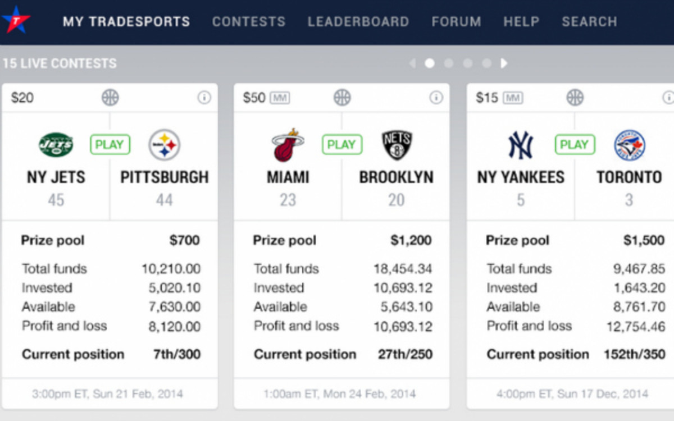Click the Pittsburgh Steelers logo
The height and width of the screenshot is (421, 674).
pos(165,144)
